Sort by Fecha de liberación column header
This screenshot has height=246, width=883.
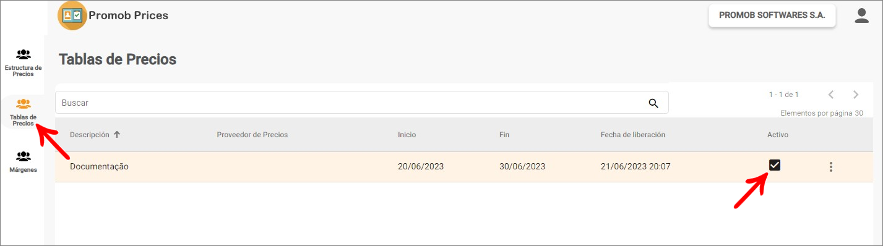(633, 135)
